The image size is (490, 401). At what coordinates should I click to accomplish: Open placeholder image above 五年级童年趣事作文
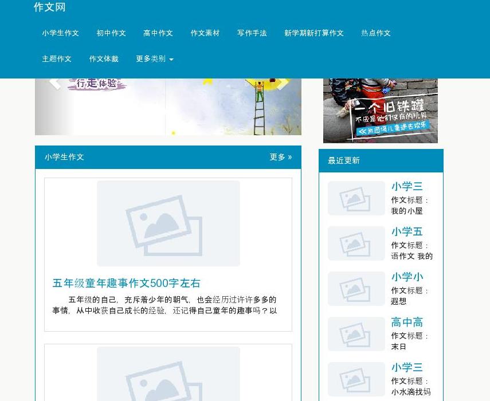pyautogui.click(x=168, y=223)
